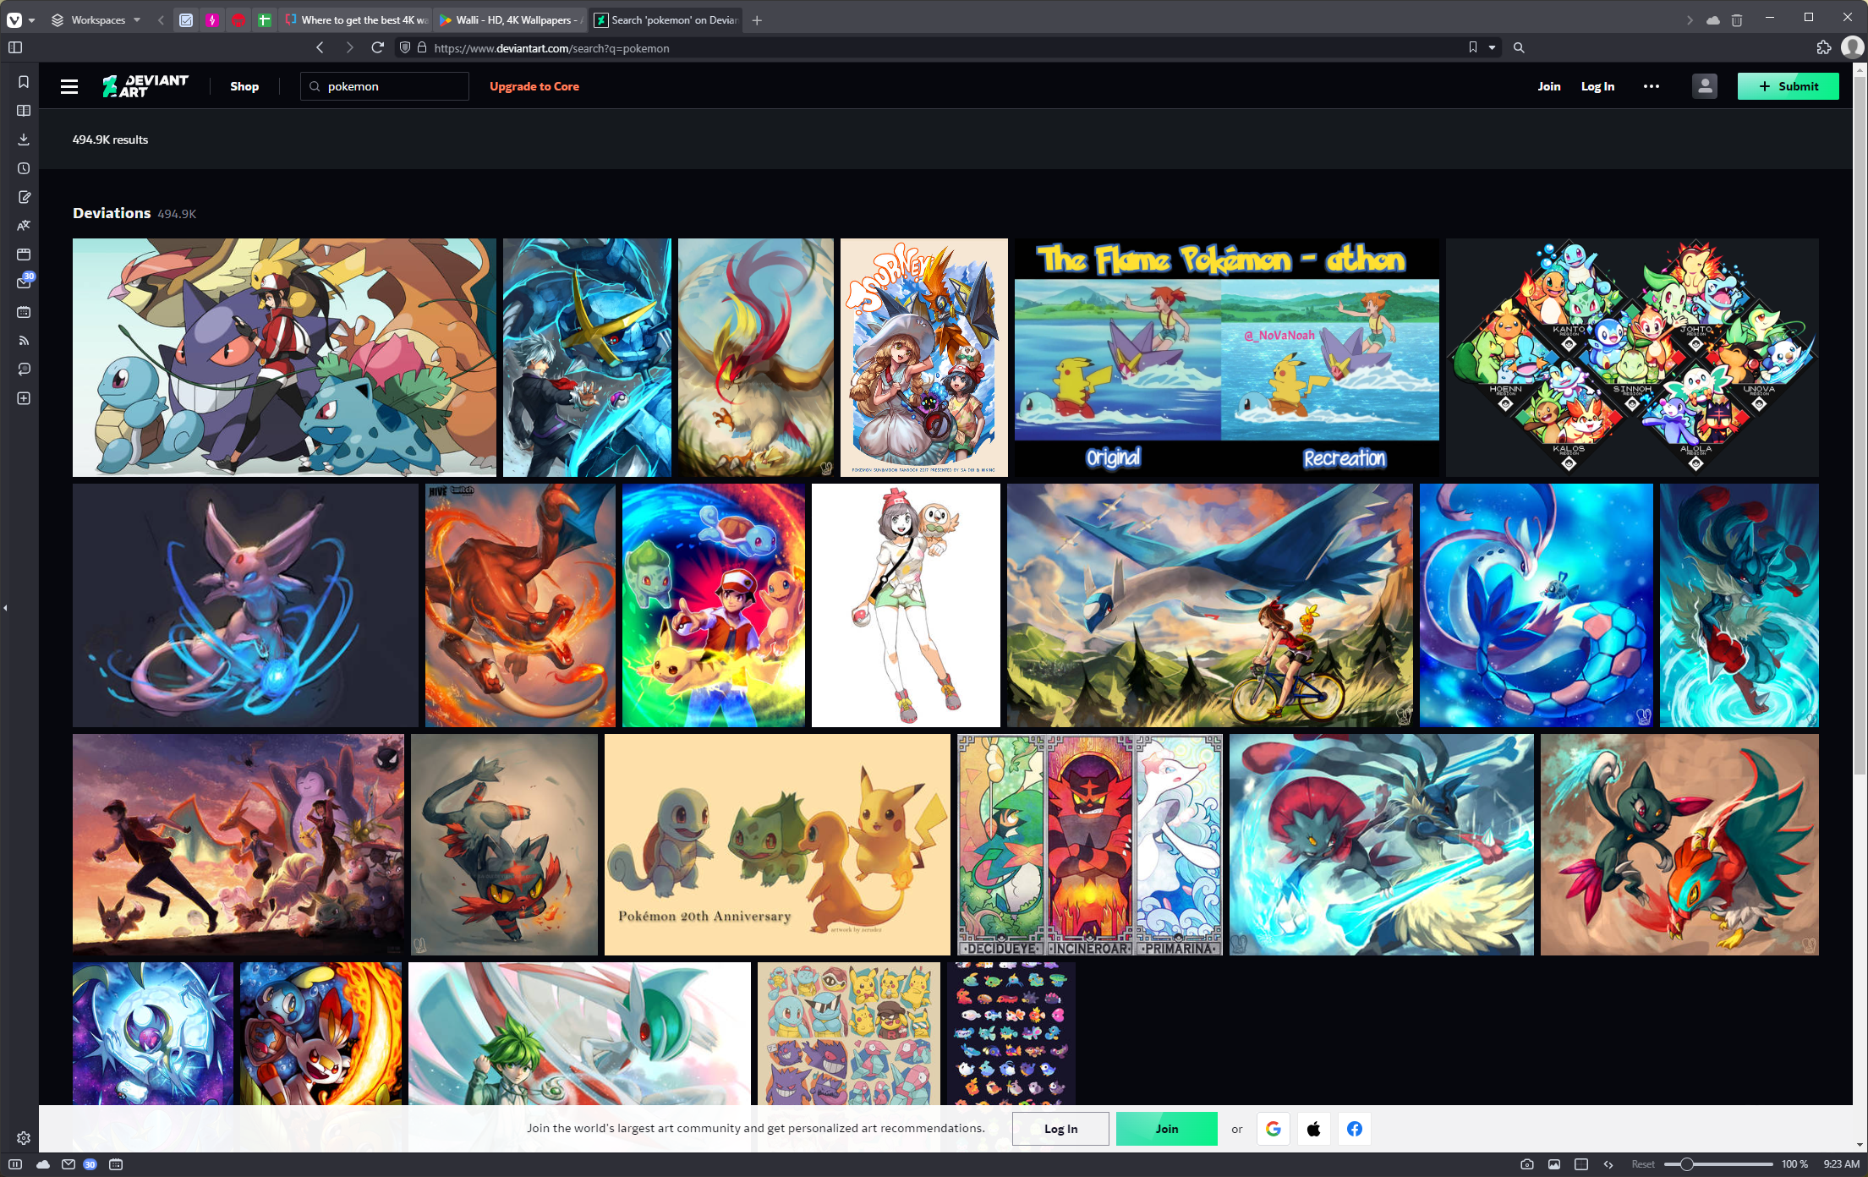Sign in with Facebook icon
The width and height of the screenshot is (1868, 1177).
[x=1355, y=1129]
